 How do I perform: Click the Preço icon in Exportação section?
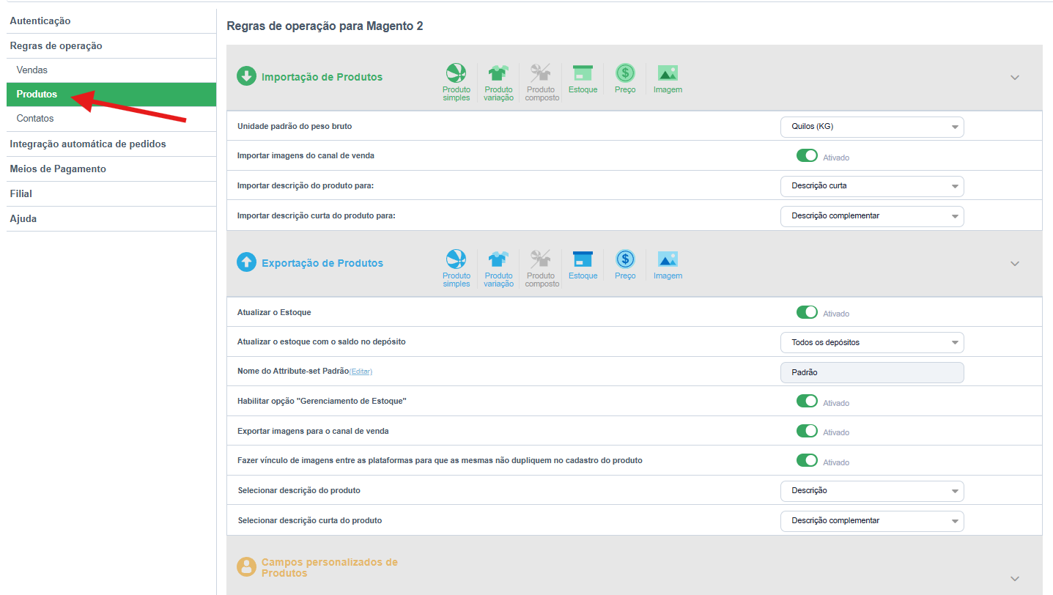pyautogui.click(x=625, y=259)
